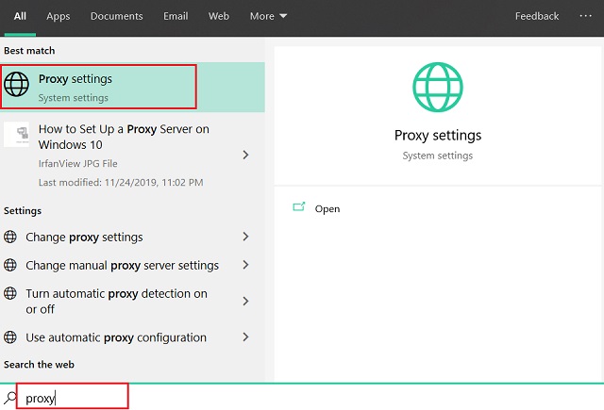
Task: Switch to the Apps search tab
Action: pos(59,16)
